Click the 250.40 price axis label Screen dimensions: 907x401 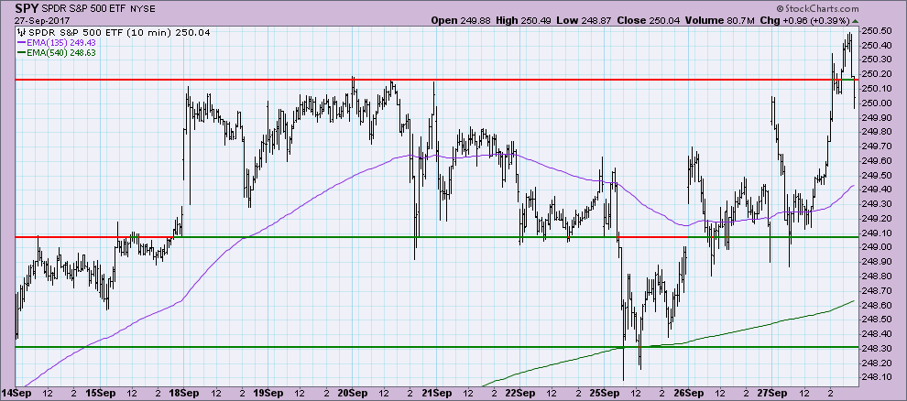point(876,46)
